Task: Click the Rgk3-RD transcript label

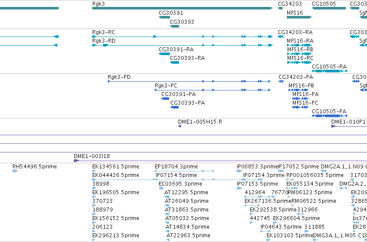Action: (104, 41)
